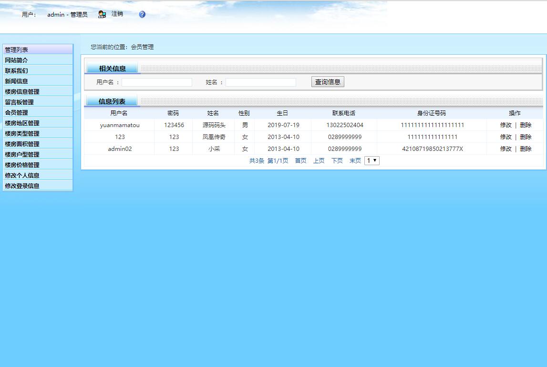
Task: 点击末页分页链接
Action: pos(355,161)
